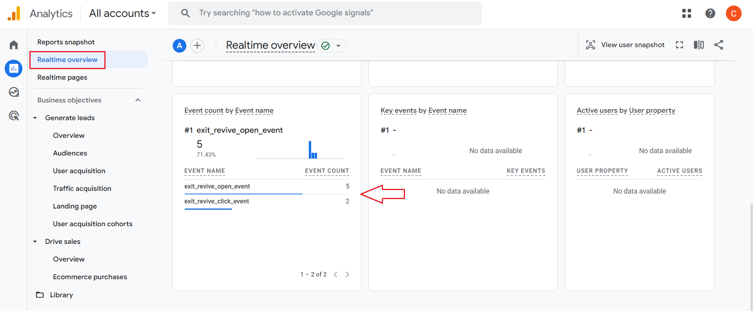Open the Explore icon in left rail

point(14,92)
